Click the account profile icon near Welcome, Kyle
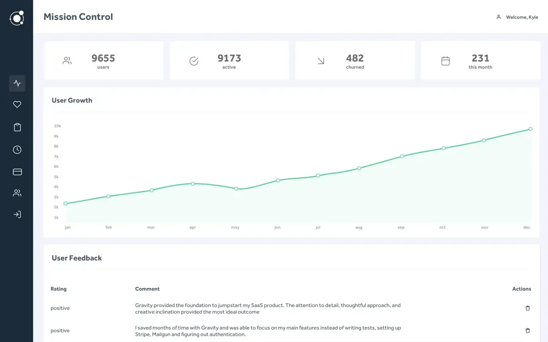The width and height of the screenshot is (548, 342). pos(499,17)
